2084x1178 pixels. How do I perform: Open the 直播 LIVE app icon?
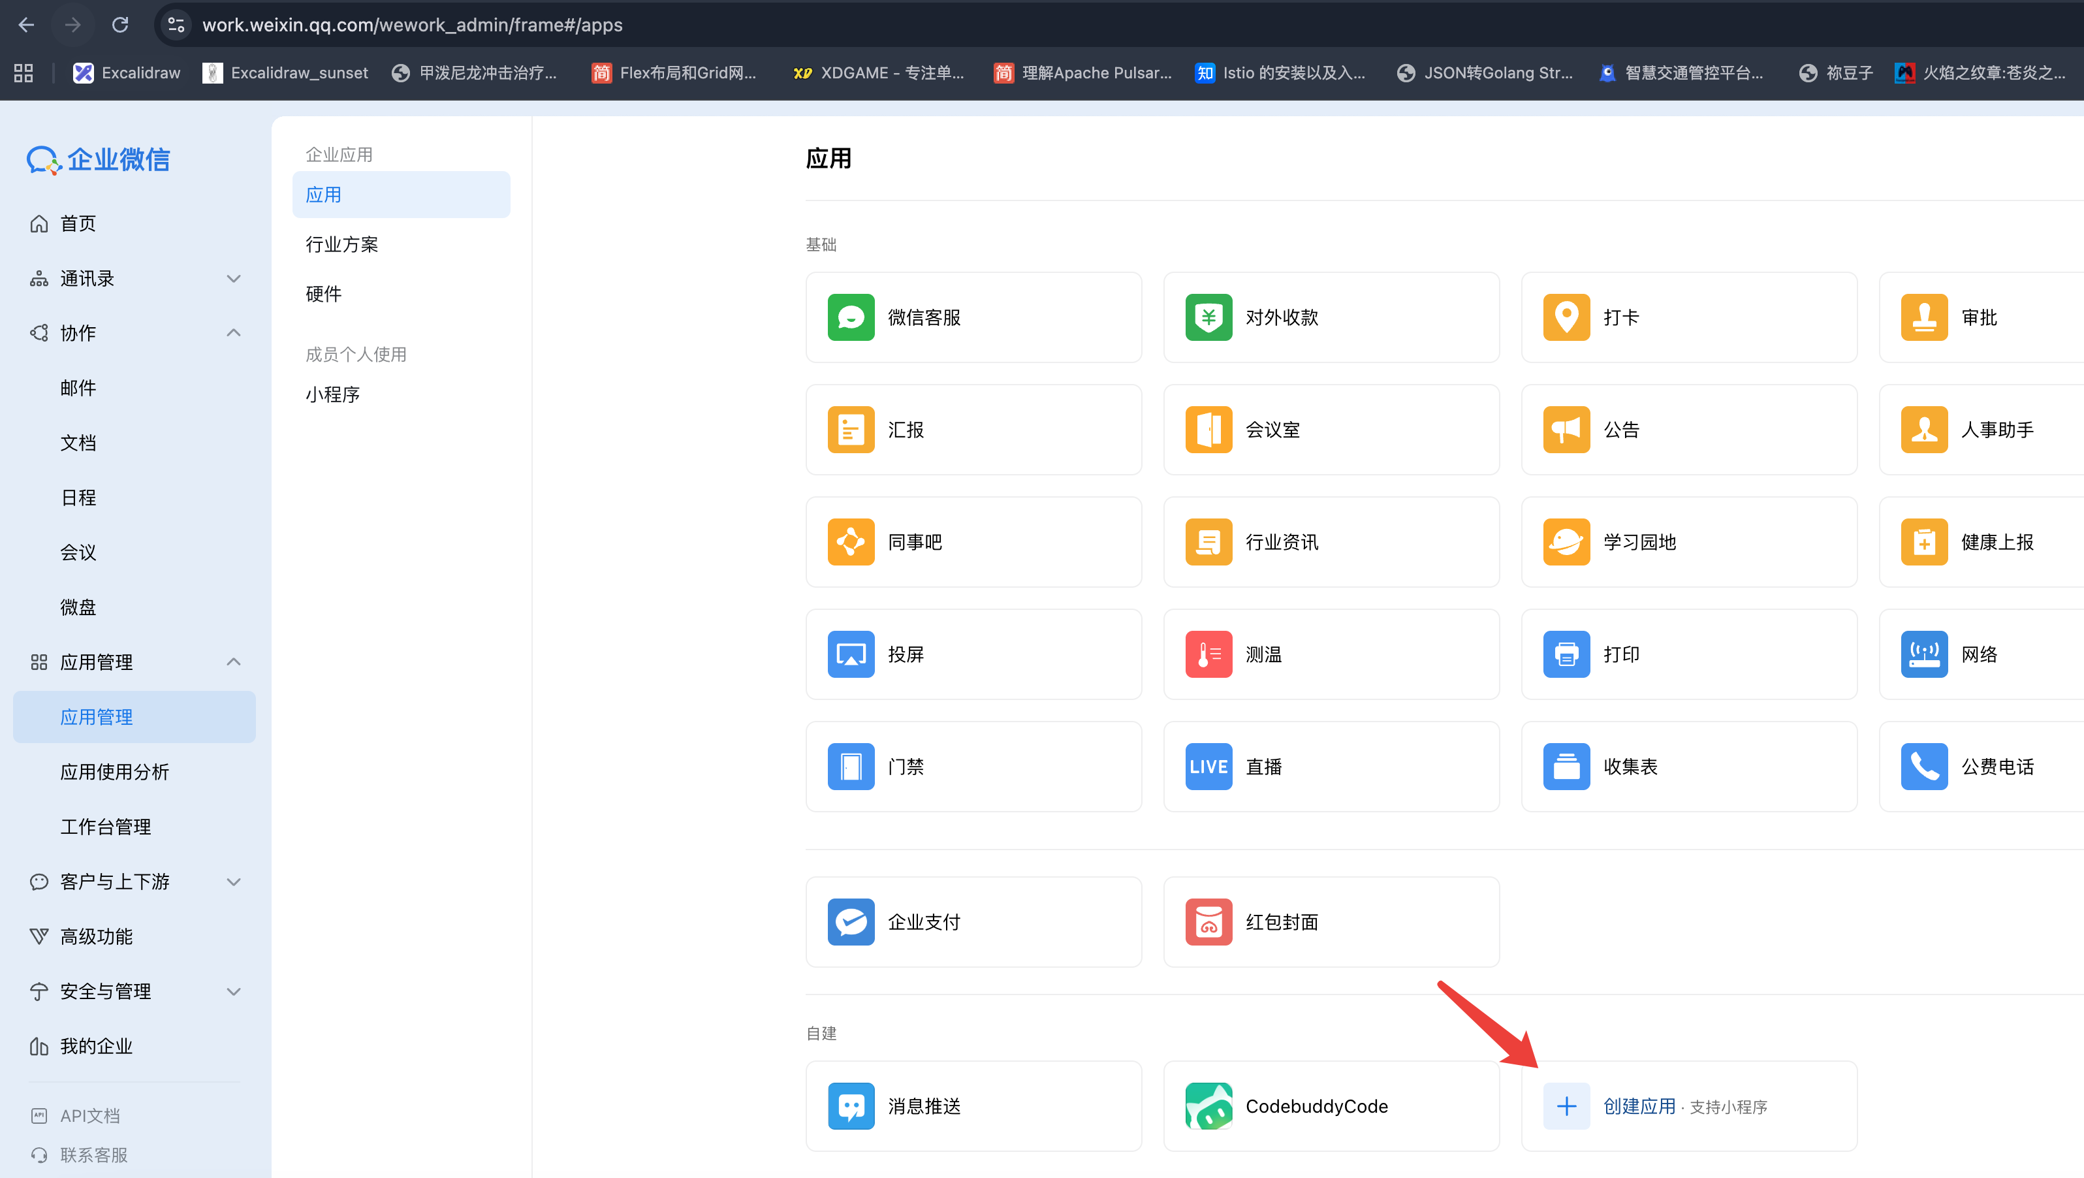click(x=1208, y=766)
